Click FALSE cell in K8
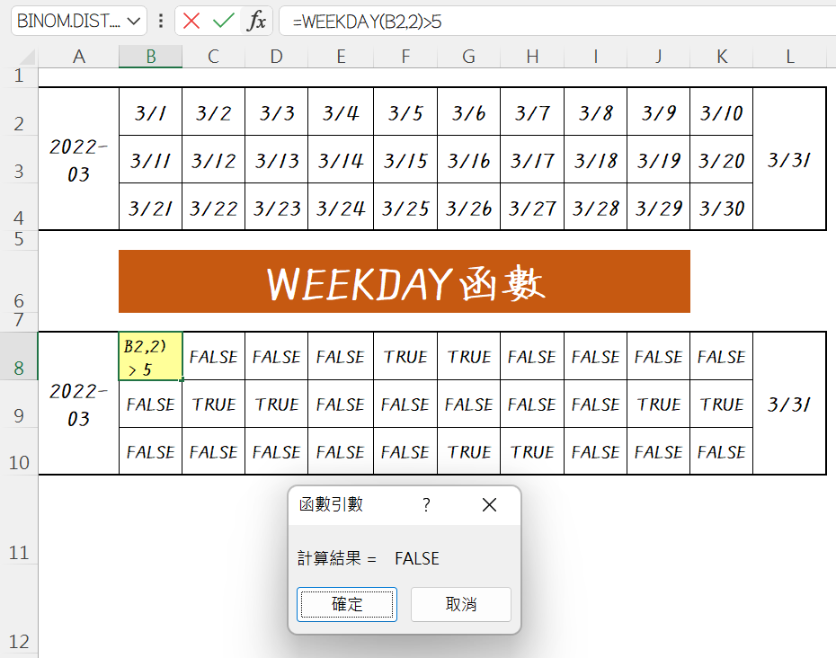Image resolution: width=836 pixels, height=658 pixels. tap(721, 356)
